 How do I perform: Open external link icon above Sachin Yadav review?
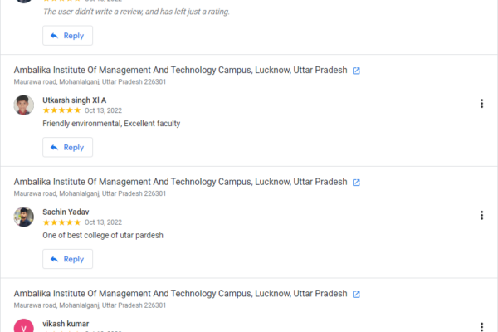(x=356, y=183)
